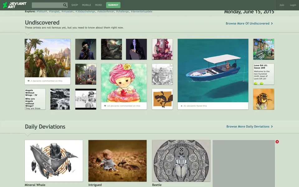Click '41 deviants faved this' text
Image resolution: width=299 pixels, height=187 pixels.
[x=195, y=106]
